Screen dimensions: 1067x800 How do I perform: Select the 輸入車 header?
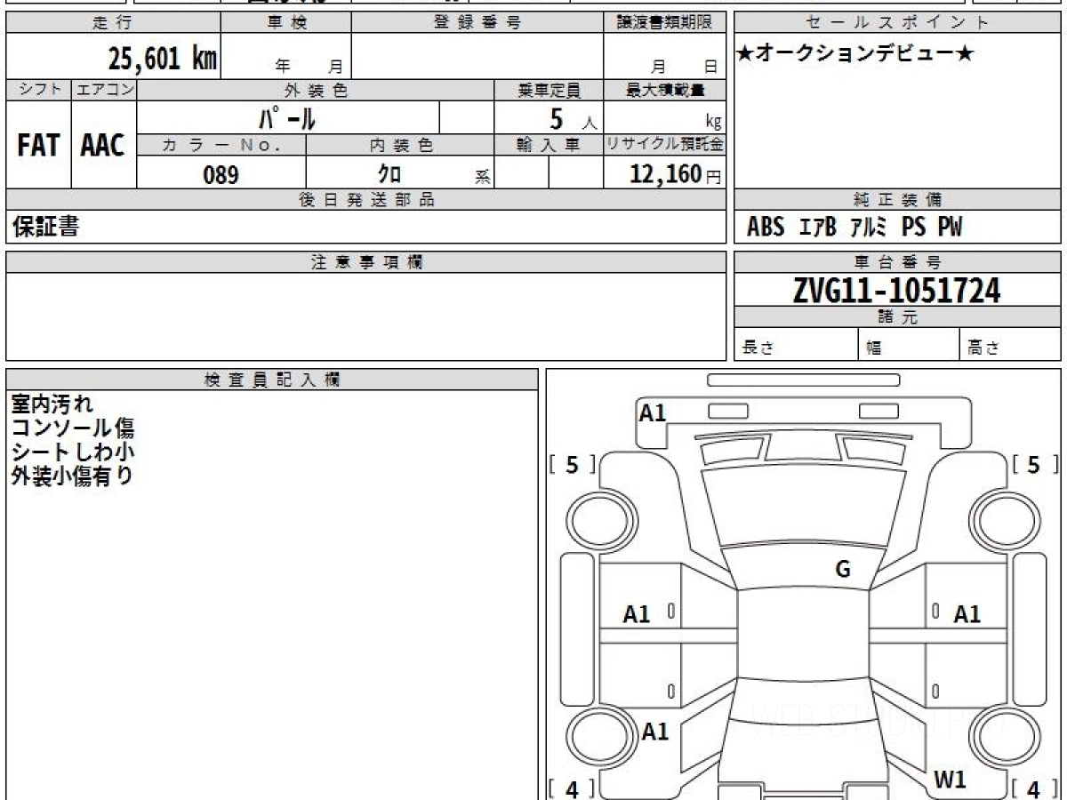pos(550,146)
